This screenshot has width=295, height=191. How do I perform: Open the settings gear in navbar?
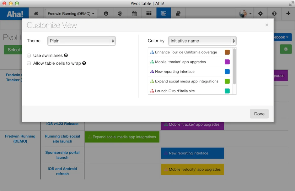260,13
